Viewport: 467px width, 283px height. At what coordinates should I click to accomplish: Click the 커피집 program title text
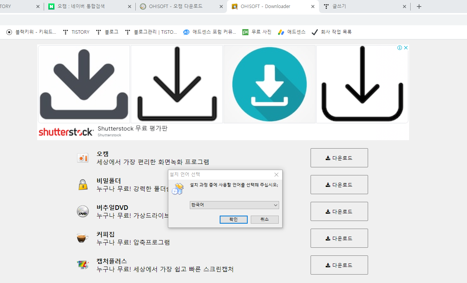[106, 234]
